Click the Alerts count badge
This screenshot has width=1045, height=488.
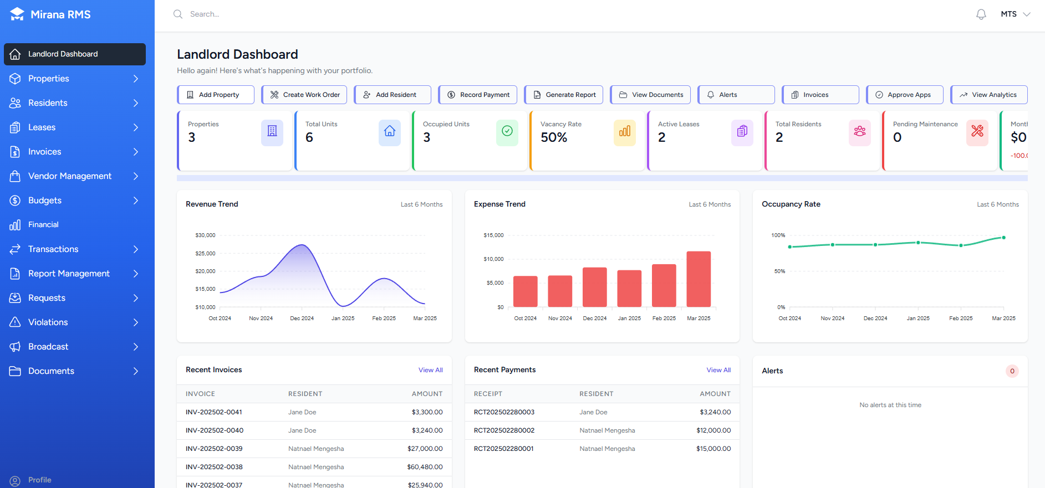[1012, 371]
